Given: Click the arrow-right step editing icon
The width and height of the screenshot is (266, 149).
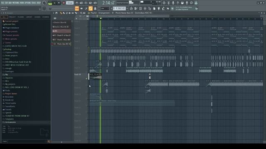Looking at the screenshot, I should (81, 8).
